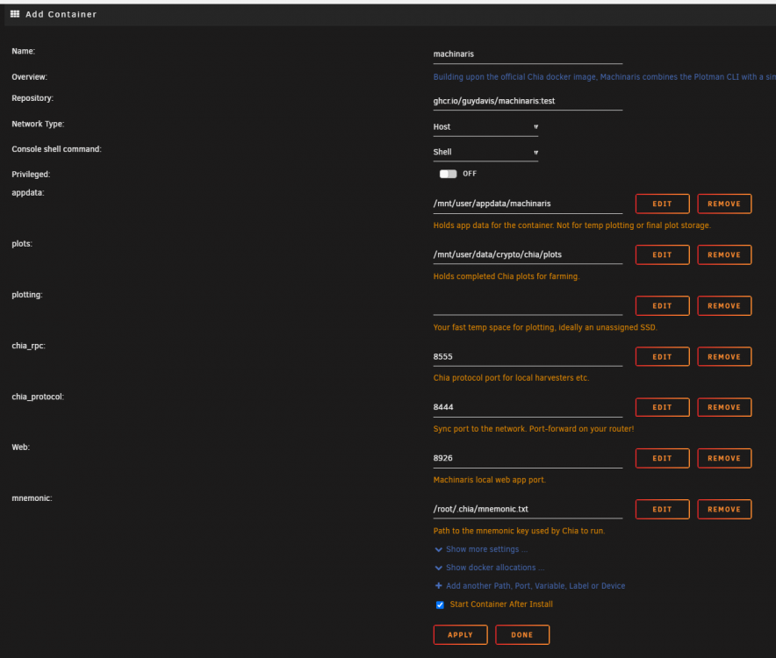Viewport: 776px width, 658px height.
Task: Click the chevron icon beside Show docker allocations
Action: pyautogui.click(x=439, y=568)
